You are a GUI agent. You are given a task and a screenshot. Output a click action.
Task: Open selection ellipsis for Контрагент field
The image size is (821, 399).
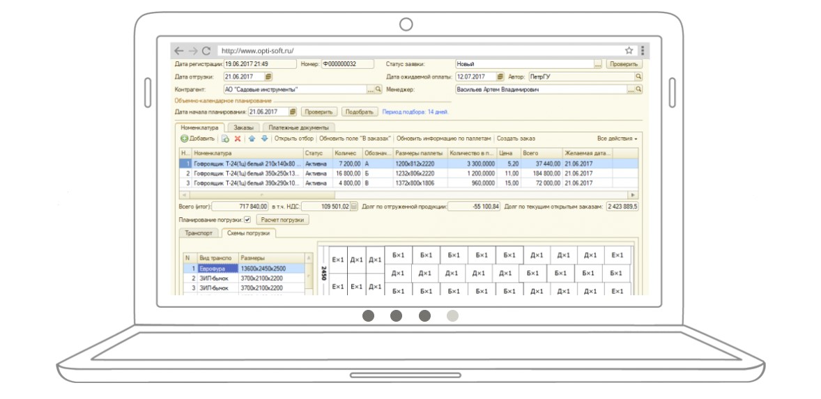[x=371, y=90]
